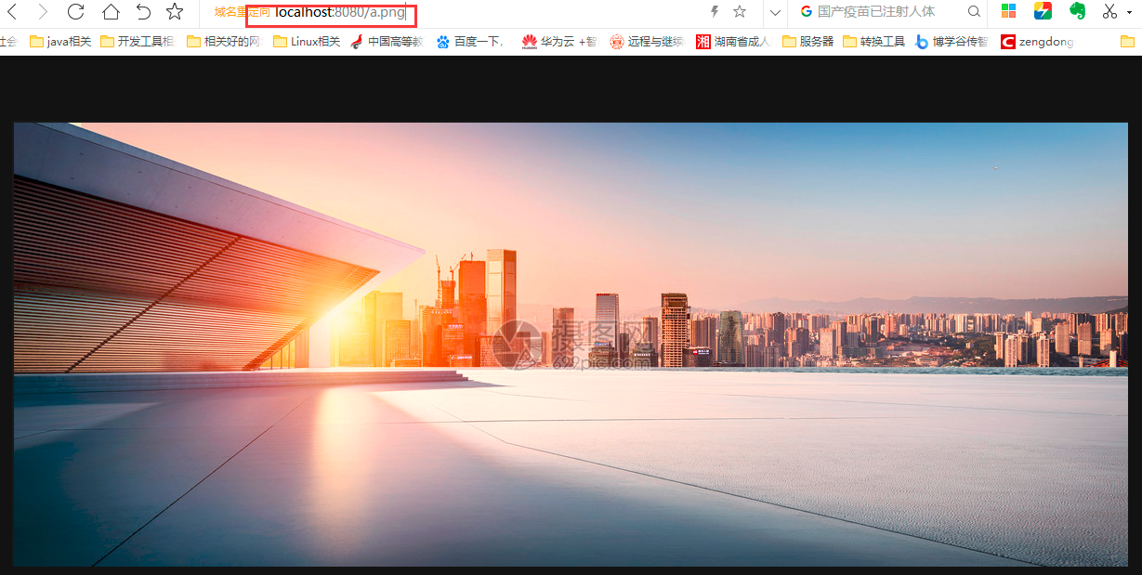The width and height of the screenshot is (1142, 575).
Task: Click the home icon to go home
Action: [111, 11]
